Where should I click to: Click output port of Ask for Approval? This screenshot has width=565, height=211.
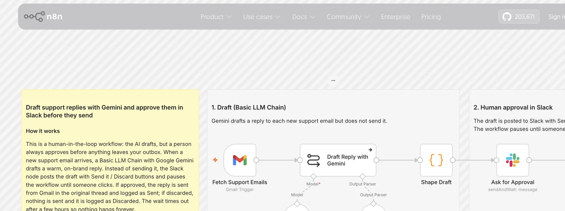[529, 160]
